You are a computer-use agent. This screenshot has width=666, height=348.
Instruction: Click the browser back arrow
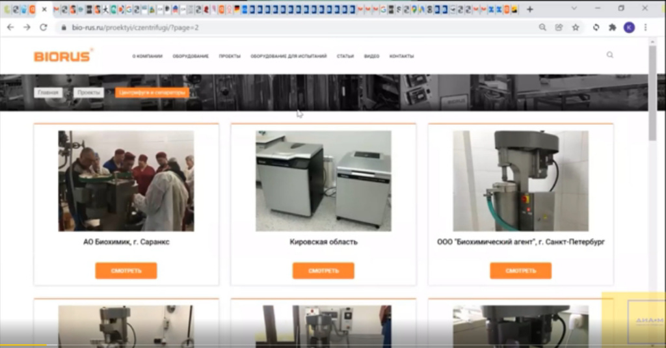pyautogui.click(x=10, y=27)
